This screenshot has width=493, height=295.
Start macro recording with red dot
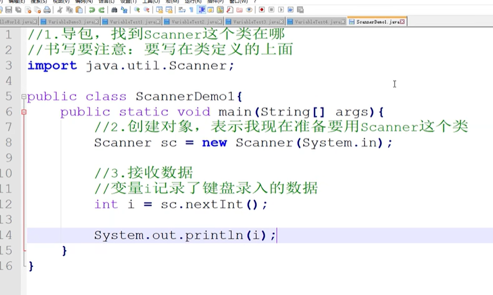click(x=262, y=10)
